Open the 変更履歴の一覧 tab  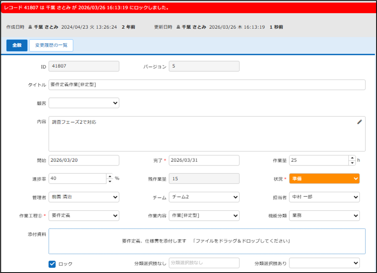[51, 45]
